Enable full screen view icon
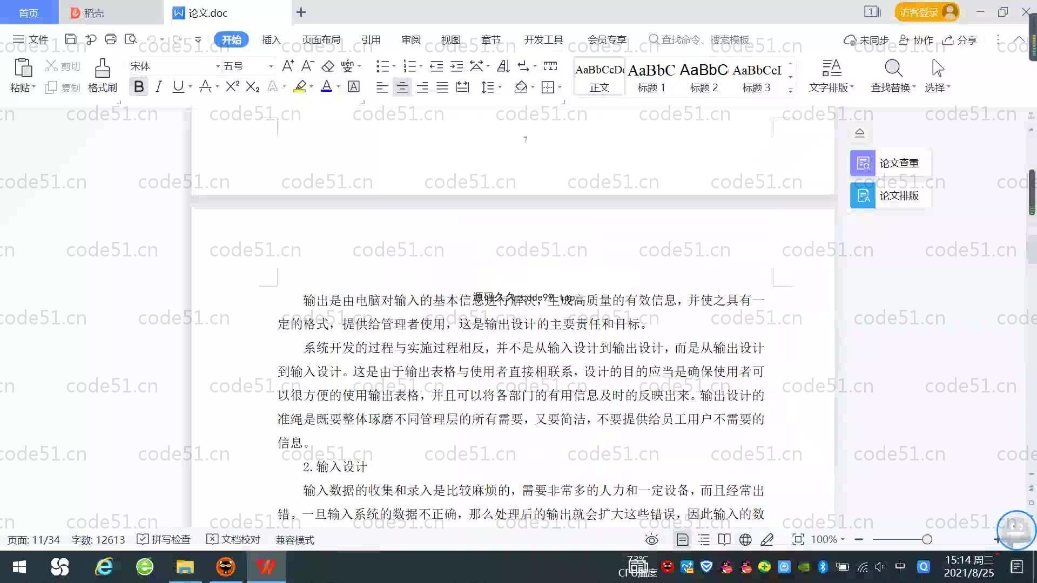Screen dimensions: 1037x583 [798, 539]
